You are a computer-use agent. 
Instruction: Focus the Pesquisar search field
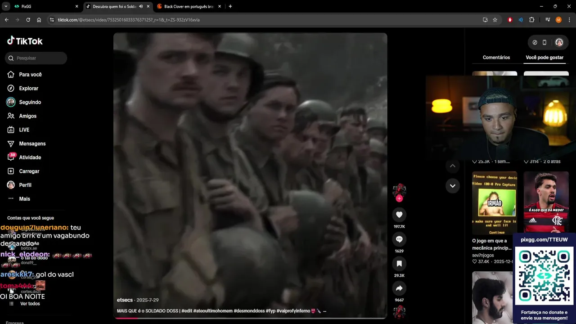tap(36, 58)
